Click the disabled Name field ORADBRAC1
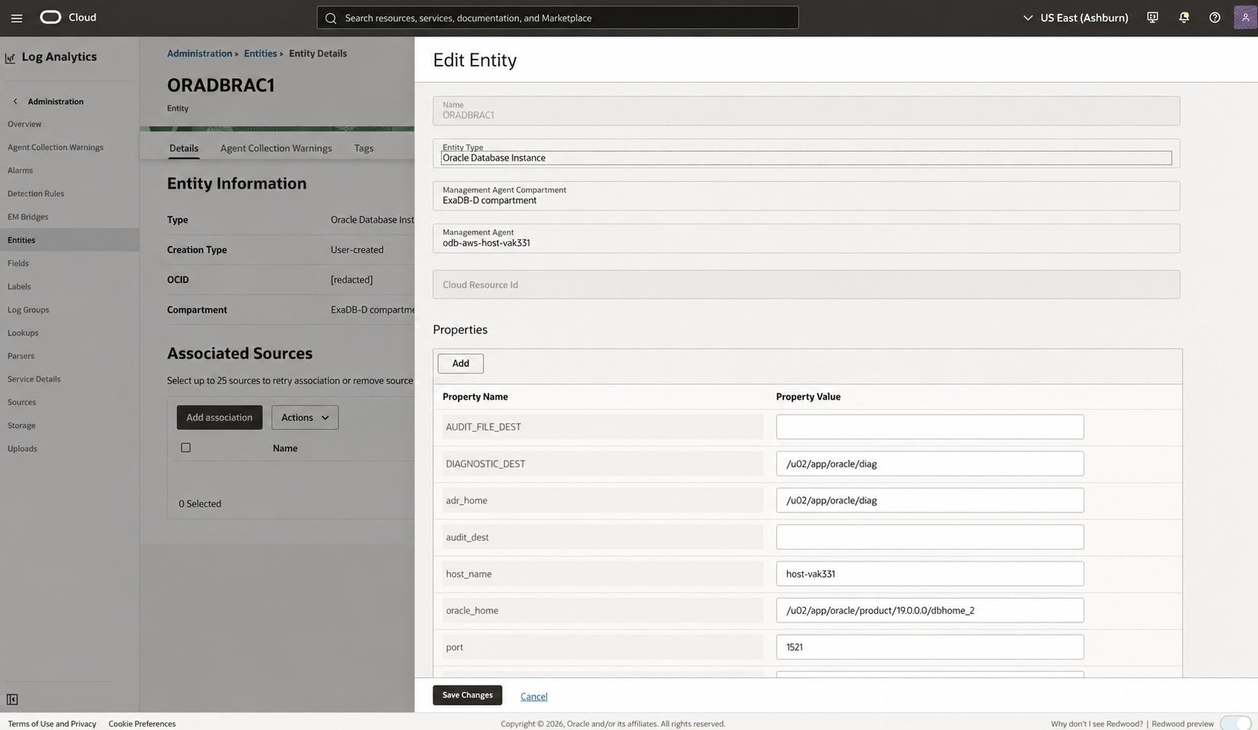This screenshot has width=1258, height=730. coord(806,111)
